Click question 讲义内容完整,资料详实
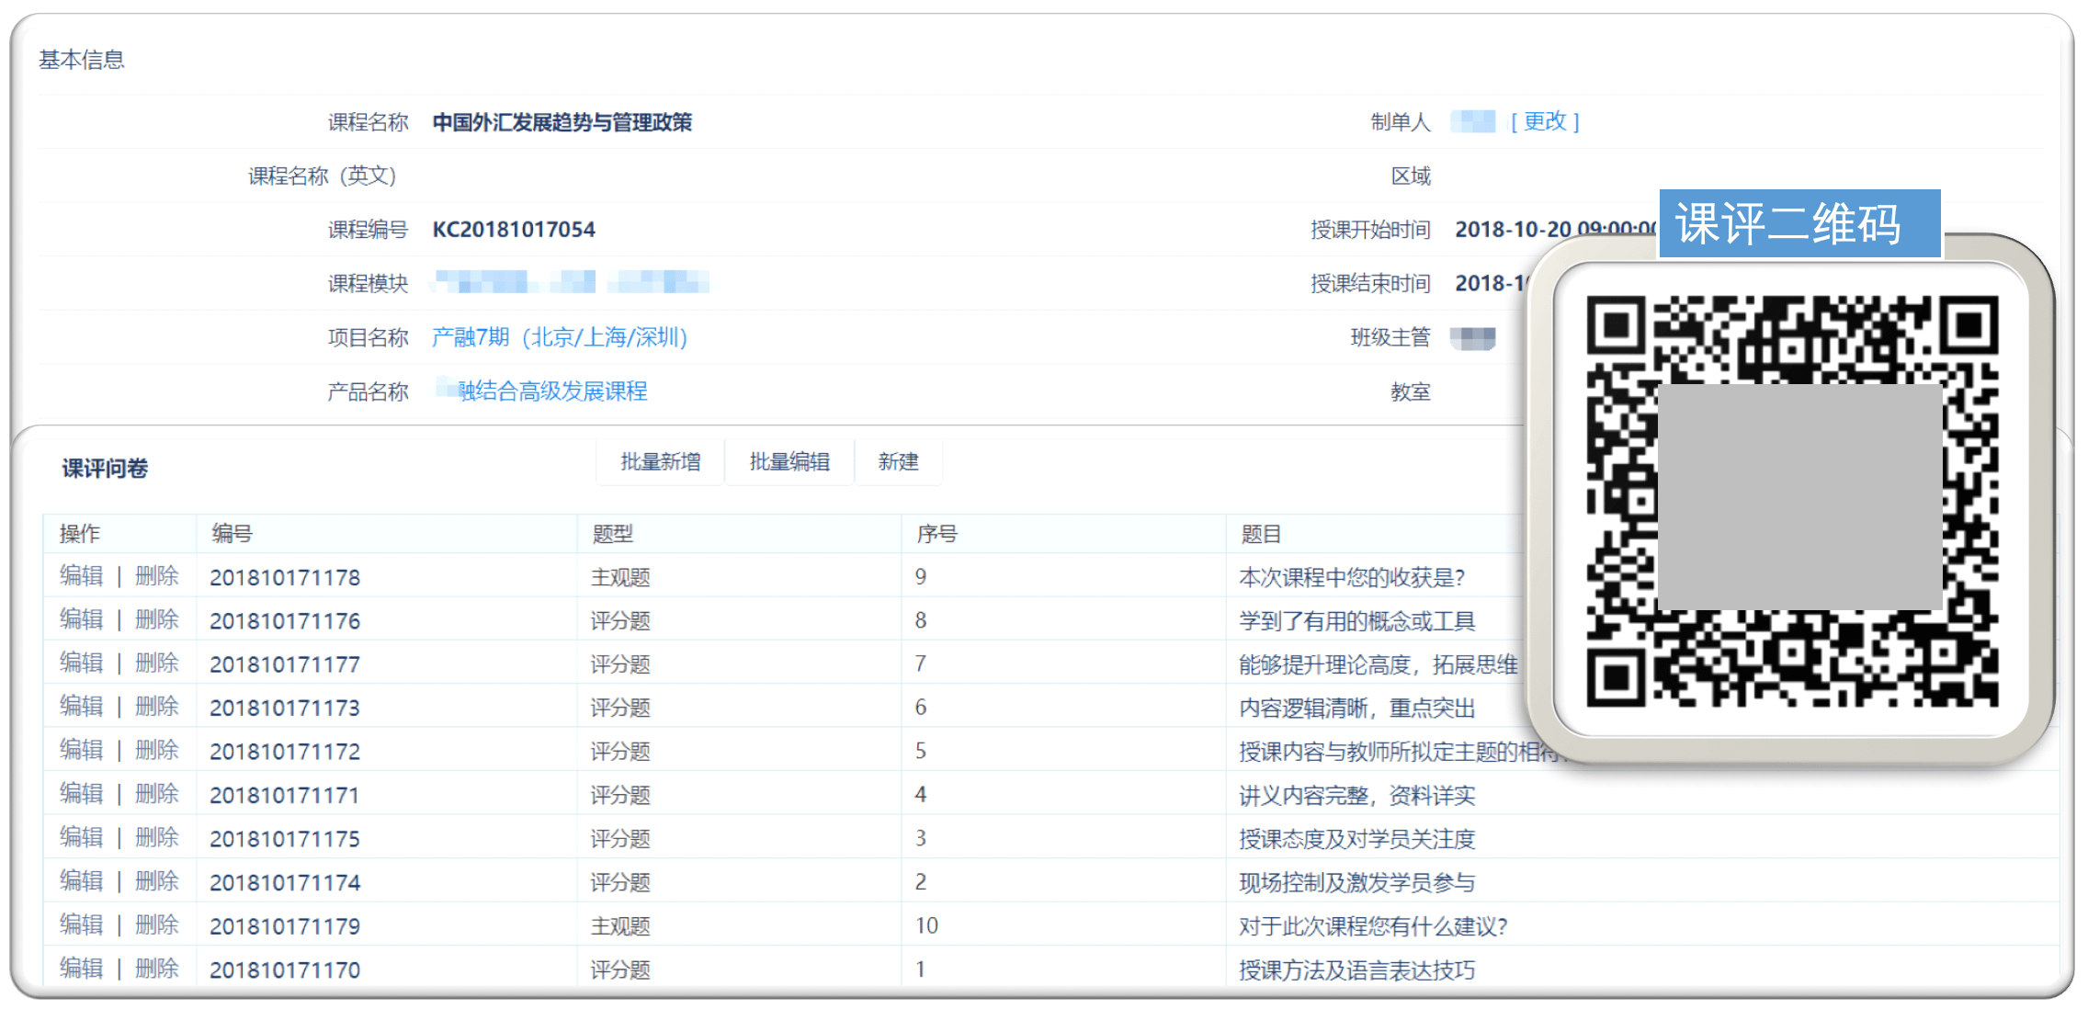The height and width of the screenshot is (1009, 2088). click(1357, 795)
